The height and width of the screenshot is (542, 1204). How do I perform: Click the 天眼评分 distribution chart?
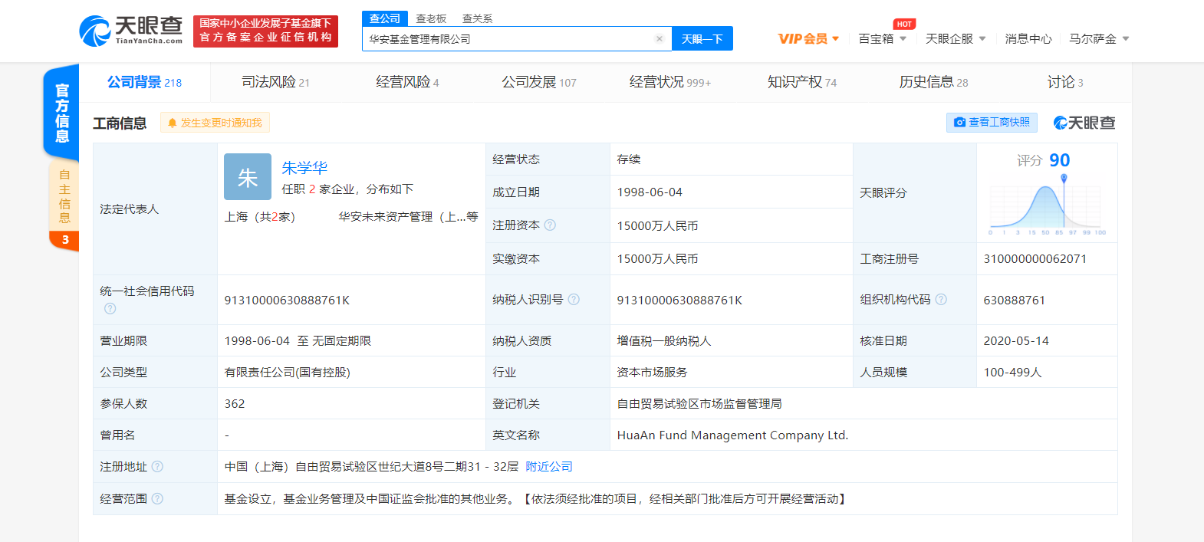pos(1047,205)
